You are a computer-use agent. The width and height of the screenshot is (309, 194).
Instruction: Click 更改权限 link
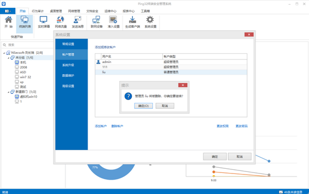tap(222, 126)
